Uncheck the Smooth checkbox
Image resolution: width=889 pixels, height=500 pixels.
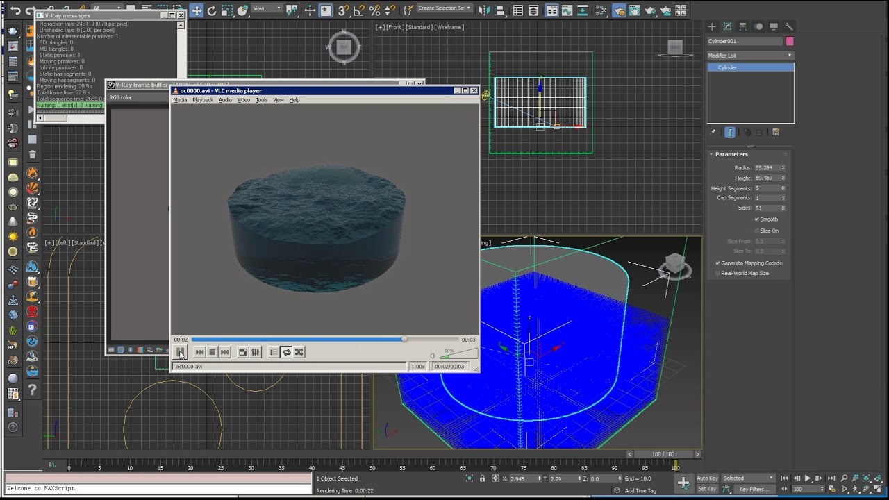coord(757,219)
